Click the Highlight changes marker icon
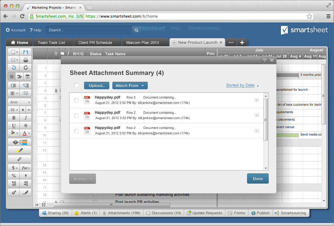Screen dimensions: 334x226 click(20, 150)
